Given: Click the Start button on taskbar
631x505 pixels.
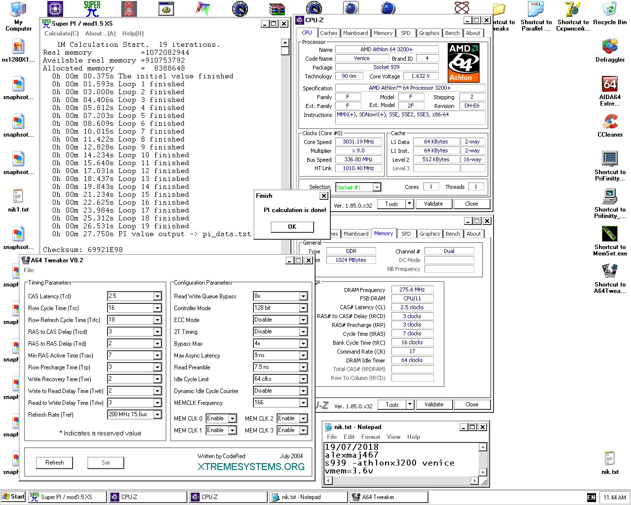Looking at the screenshot, I should click(x=13, y=497).
